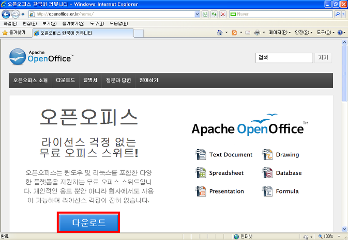
Task: Click the large Apache OpenOffice banner logo
Action: pyautogui.click(x=250, y=125)
